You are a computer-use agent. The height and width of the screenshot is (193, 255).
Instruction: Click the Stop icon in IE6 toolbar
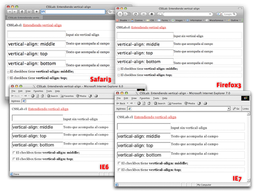pyautogui.click(x=33, y=96)
